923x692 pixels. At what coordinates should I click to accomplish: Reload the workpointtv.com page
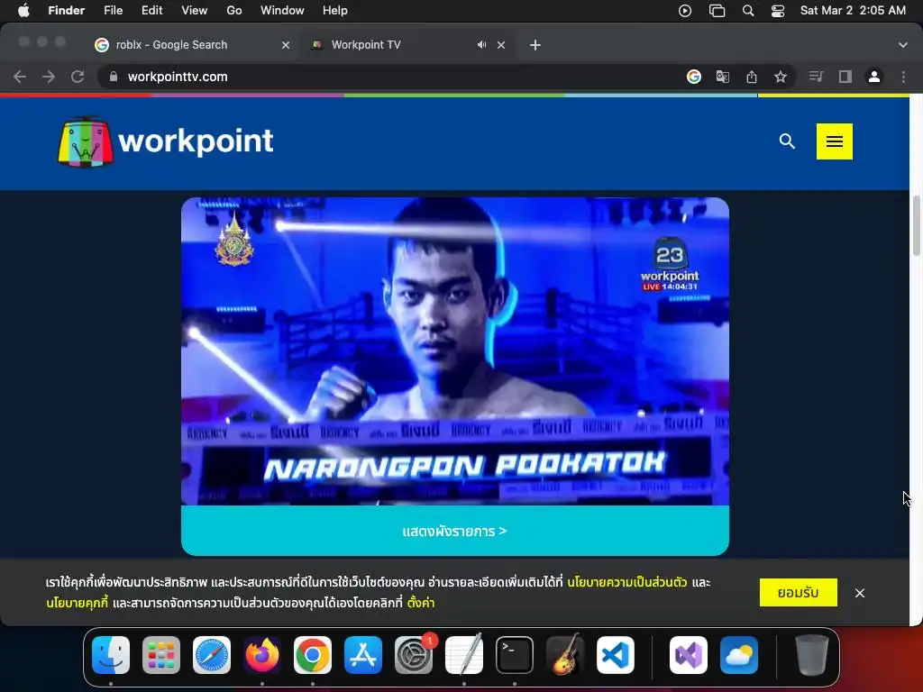(78, 77)
